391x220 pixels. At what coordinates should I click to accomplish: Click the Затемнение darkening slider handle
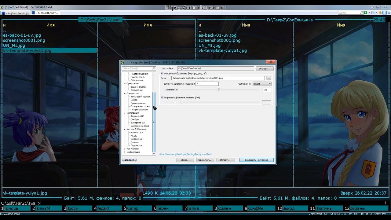pos(219,90)
